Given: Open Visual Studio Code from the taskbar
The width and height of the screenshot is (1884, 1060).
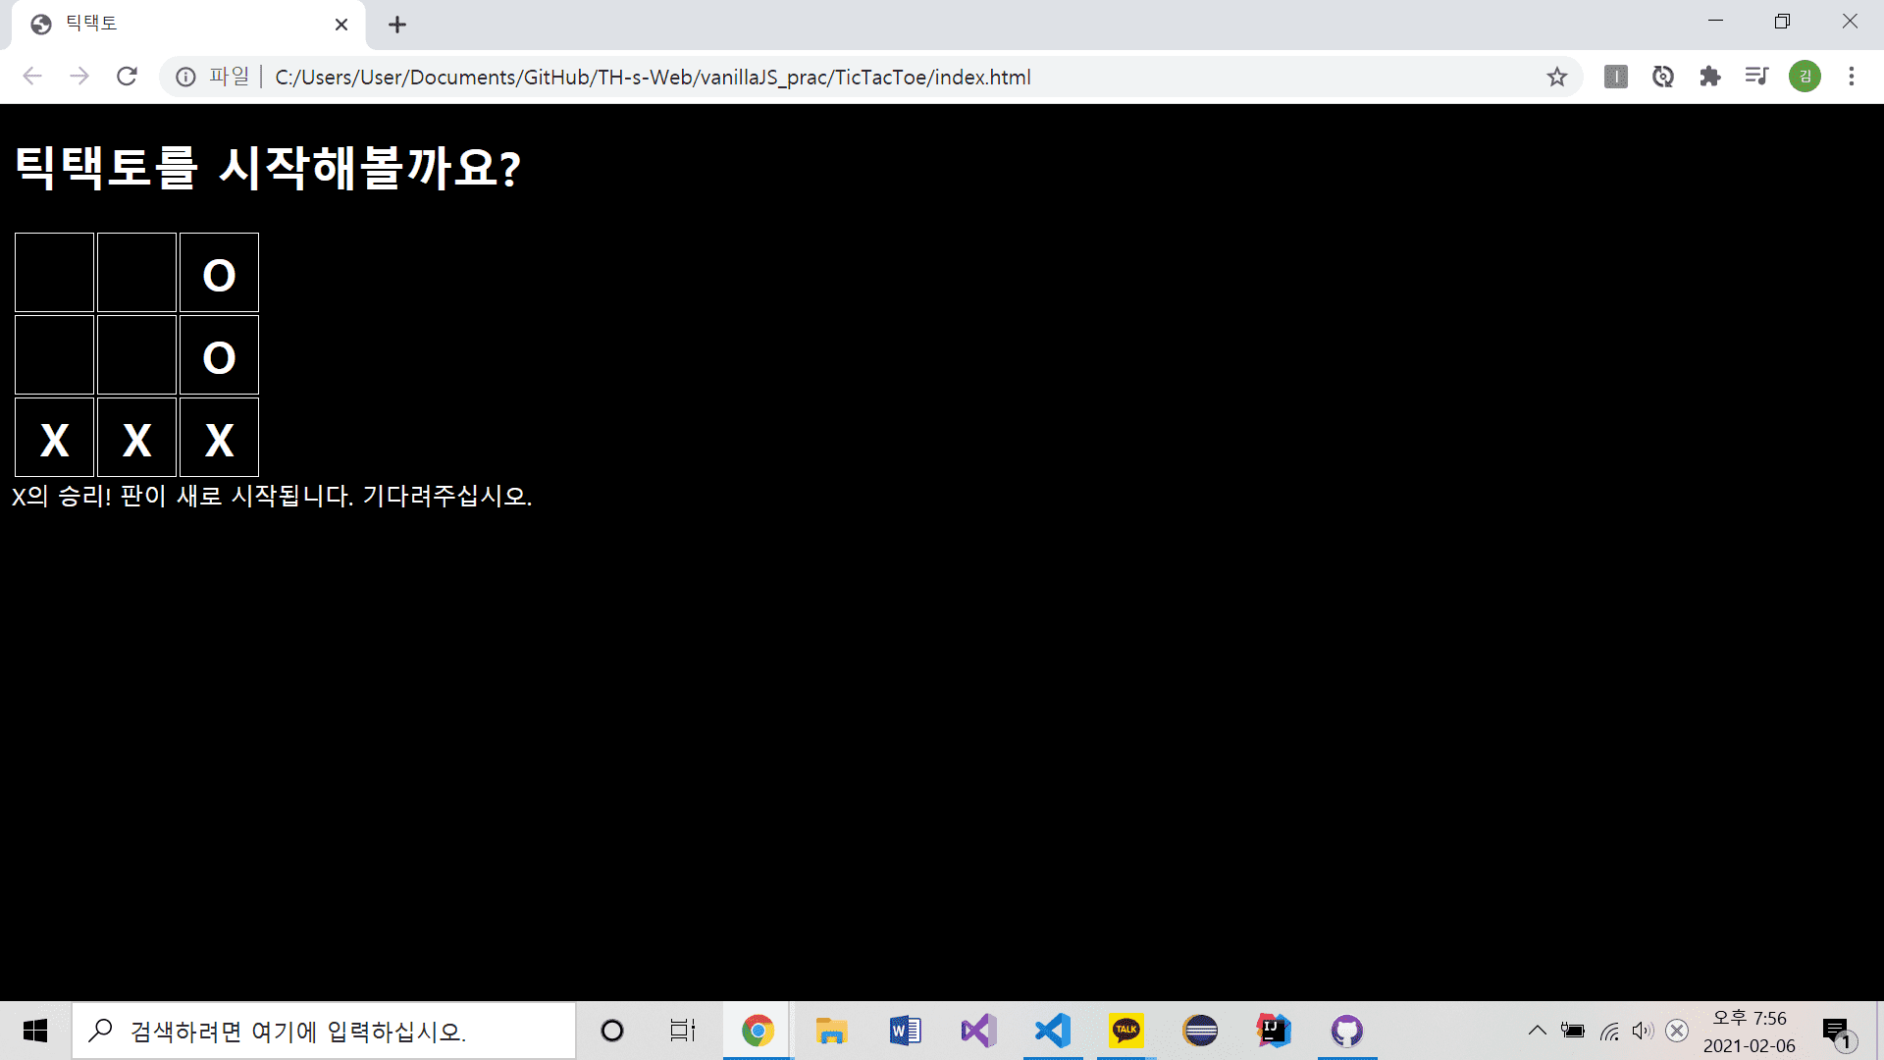Looking at the screenshot, I should (1052, 1031).
